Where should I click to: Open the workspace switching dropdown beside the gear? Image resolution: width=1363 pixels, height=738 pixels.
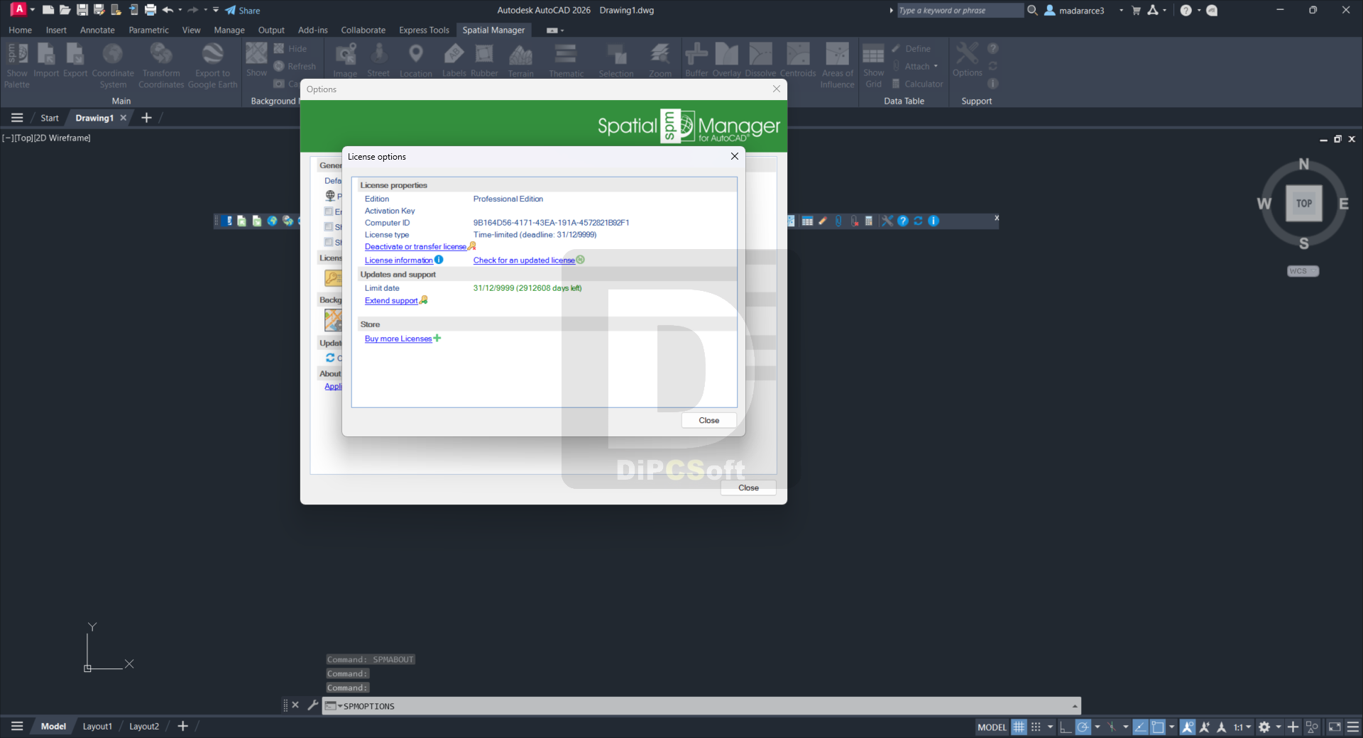tap(1279, 727)
